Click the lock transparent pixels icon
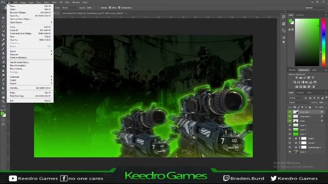Viewport: 328px width, 184px height. 295,107
